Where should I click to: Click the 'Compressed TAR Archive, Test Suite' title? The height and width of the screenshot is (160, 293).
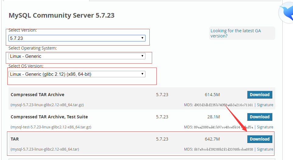49,117
